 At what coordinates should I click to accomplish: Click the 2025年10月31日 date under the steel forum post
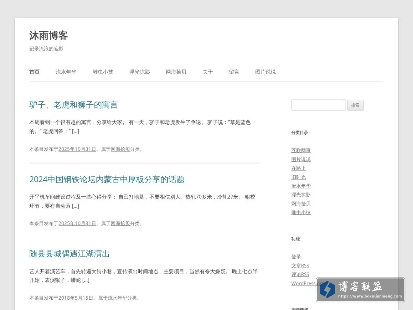tap(77, 224)
